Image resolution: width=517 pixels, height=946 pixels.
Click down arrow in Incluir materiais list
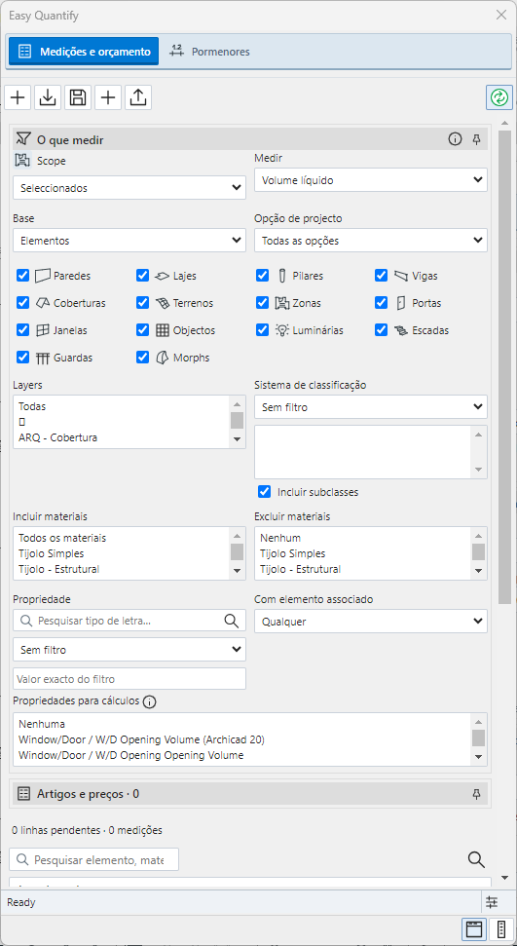(238, 571)
